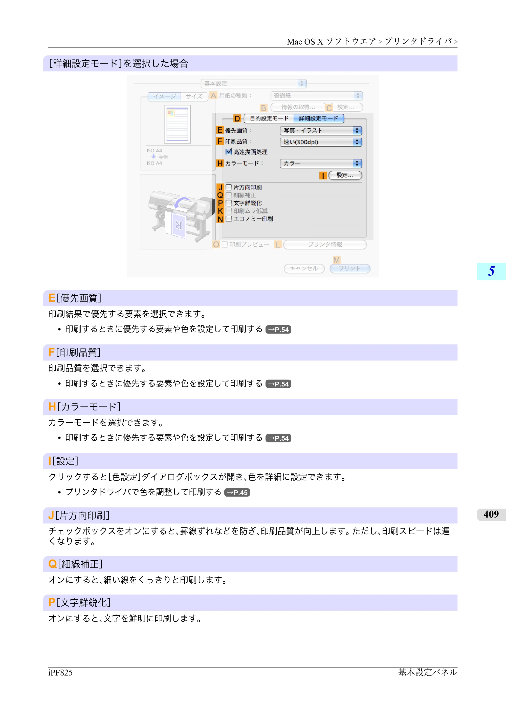Toggle the 印刷プレビュー checkbox
This screenshot has height=716, width=506.
pos(225,244)
